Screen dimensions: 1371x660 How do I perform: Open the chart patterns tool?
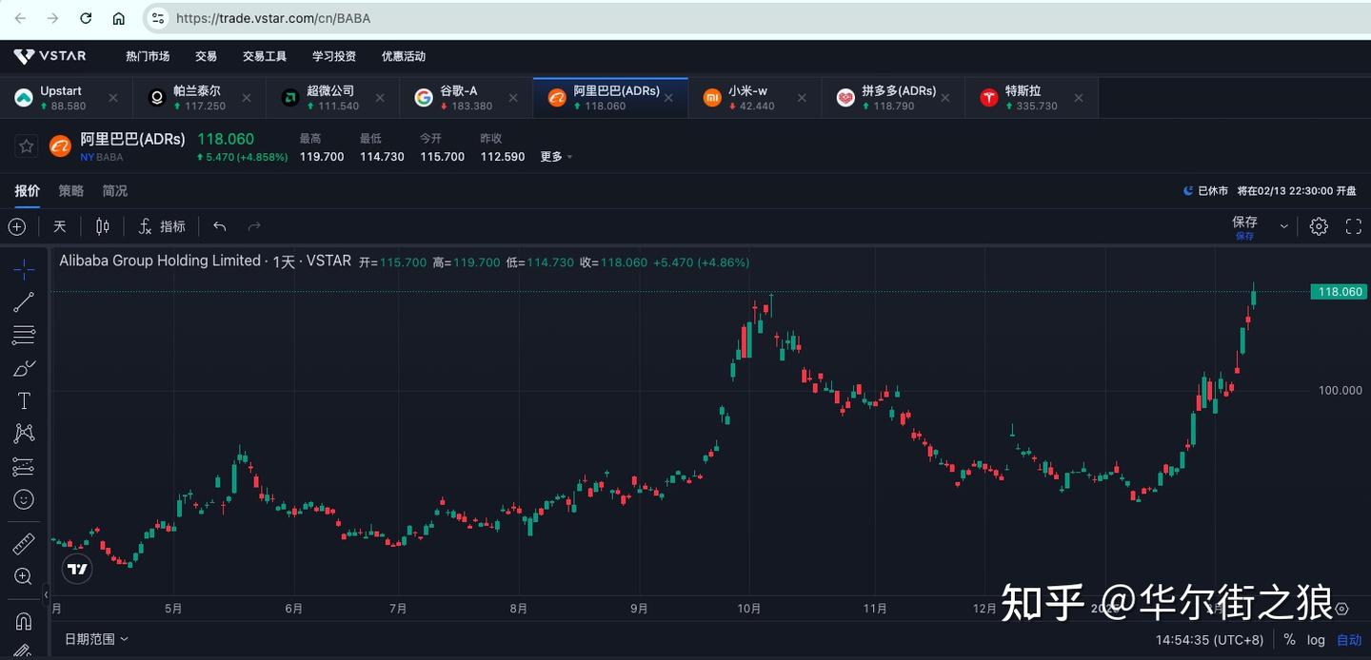(x=24, y=434)
